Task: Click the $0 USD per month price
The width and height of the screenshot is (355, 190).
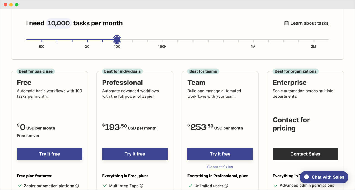Action: pos(36,127)
